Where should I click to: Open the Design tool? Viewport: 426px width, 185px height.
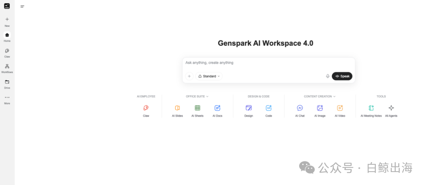click(249, 110)
